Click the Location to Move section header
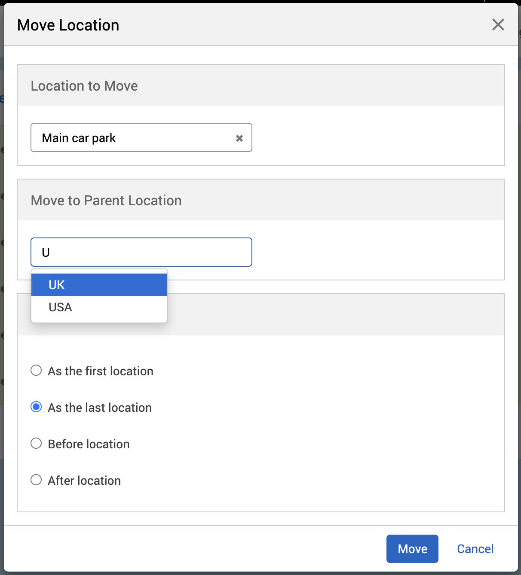Image resolution: width=521 pixels, height=575 pixels. (84, 86)
